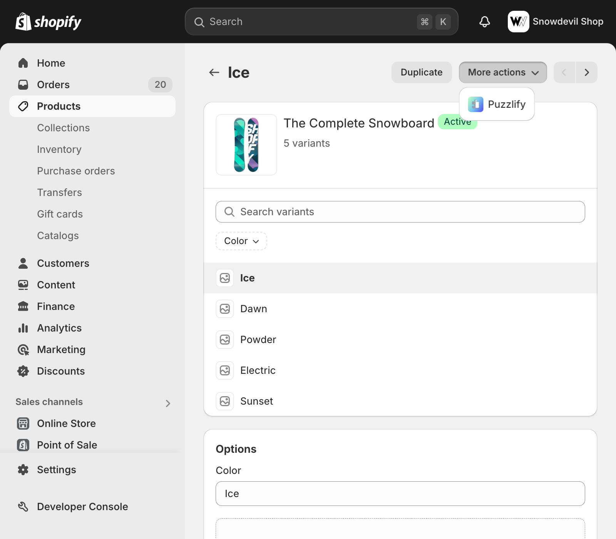Image resolution: width=616 pixels, height=539 pixels.
Task: Click the Home icon in the sidebar
Action: click(x=23, y=63)
